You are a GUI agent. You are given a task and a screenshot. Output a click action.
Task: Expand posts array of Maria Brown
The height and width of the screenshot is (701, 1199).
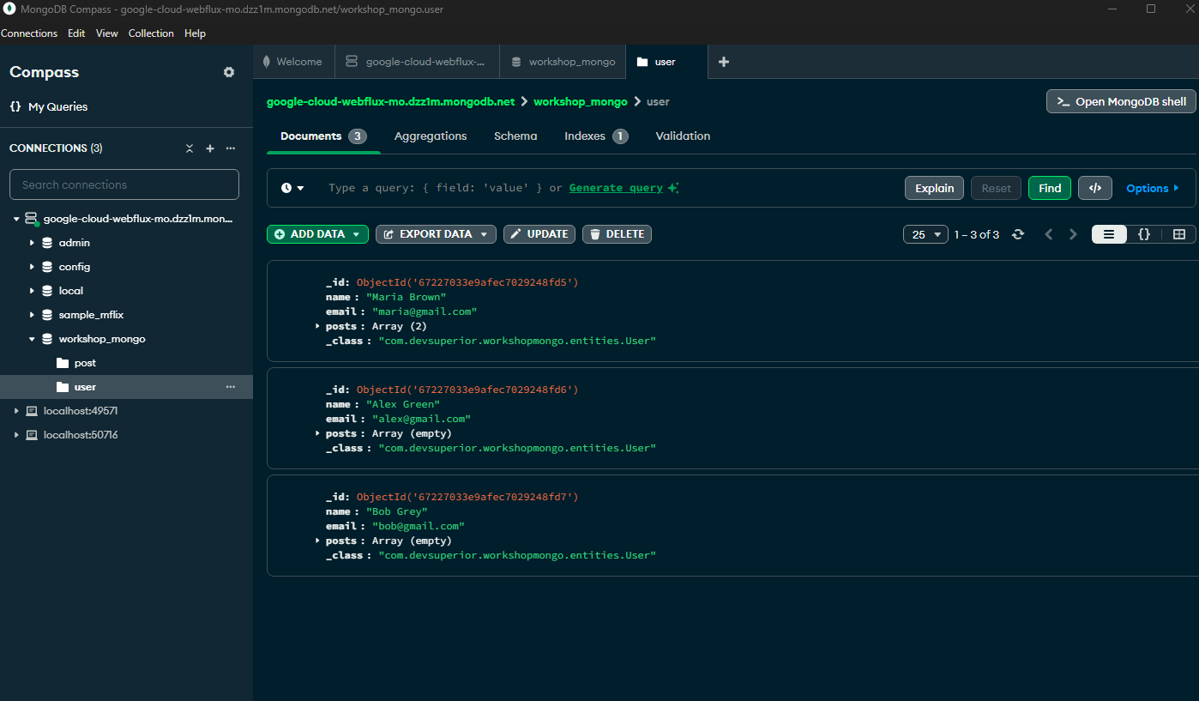(317, 326)
